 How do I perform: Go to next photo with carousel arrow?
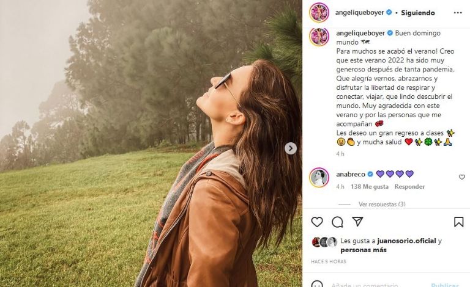point(291,148)
